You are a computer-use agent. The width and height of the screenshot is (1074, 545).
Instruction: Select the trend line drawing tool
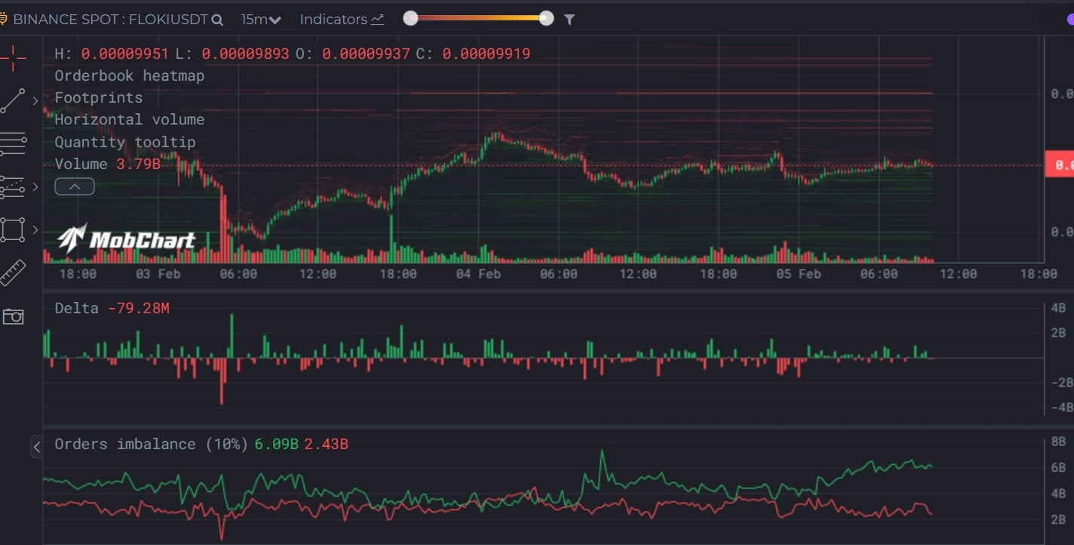[13, 100]
